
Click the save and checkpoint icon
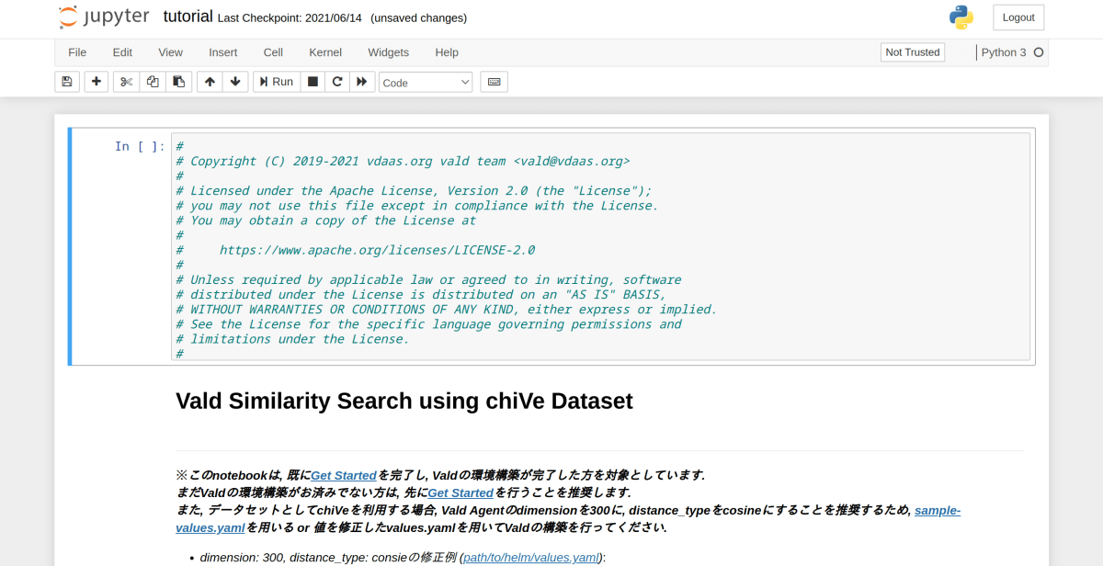[x=67, y=82]
